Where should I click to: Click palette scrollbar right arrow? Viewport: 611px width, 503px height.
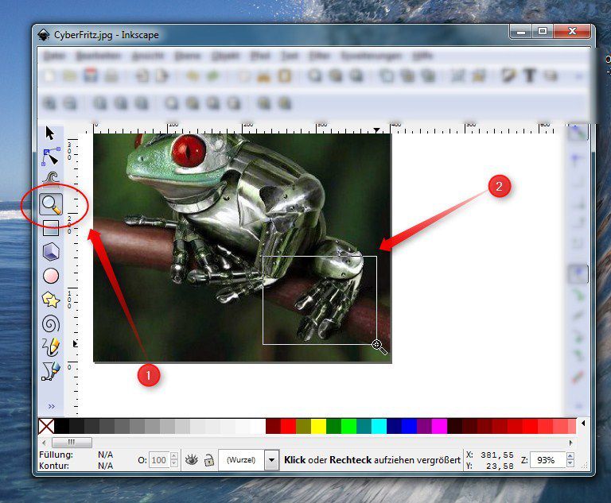pos(571,443)
